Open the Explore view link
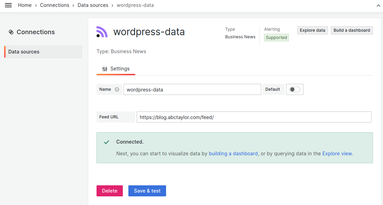This screenshot has height=205, width=383. pos(337,153)
